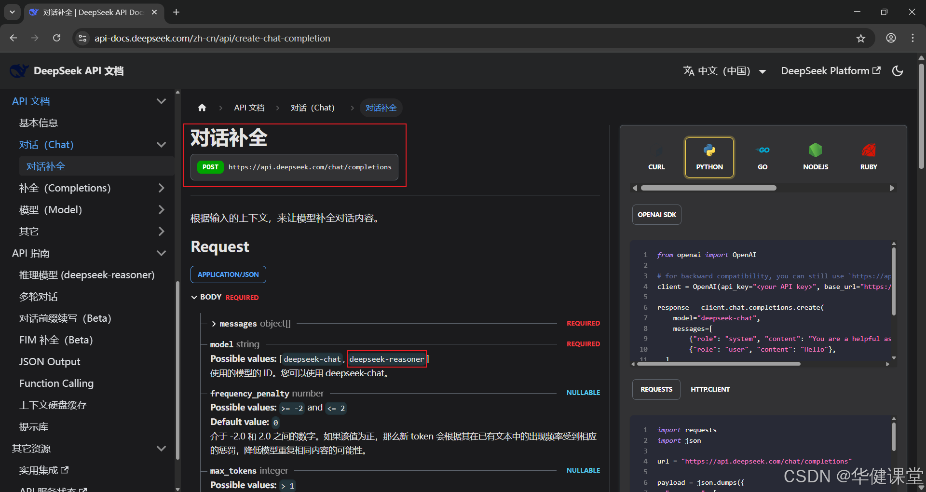Image resolution: width=926 pixels, height=492 pixels.
Task: Click the Request section heading
Action: (220, 247)
